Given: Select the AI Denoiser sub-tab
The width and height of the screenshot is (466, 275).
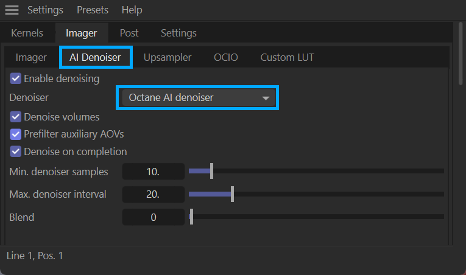Looking at the screenshot, I should point(96,58).
